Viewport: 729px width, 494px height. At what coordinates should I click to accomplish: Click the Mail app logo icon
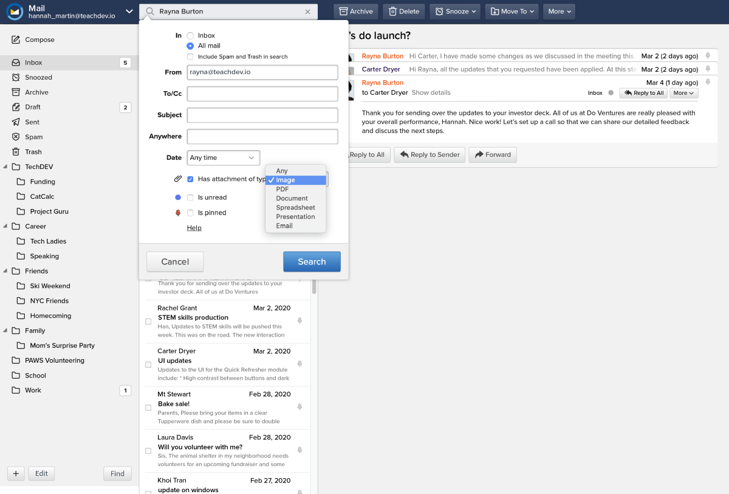coord(15,12)
